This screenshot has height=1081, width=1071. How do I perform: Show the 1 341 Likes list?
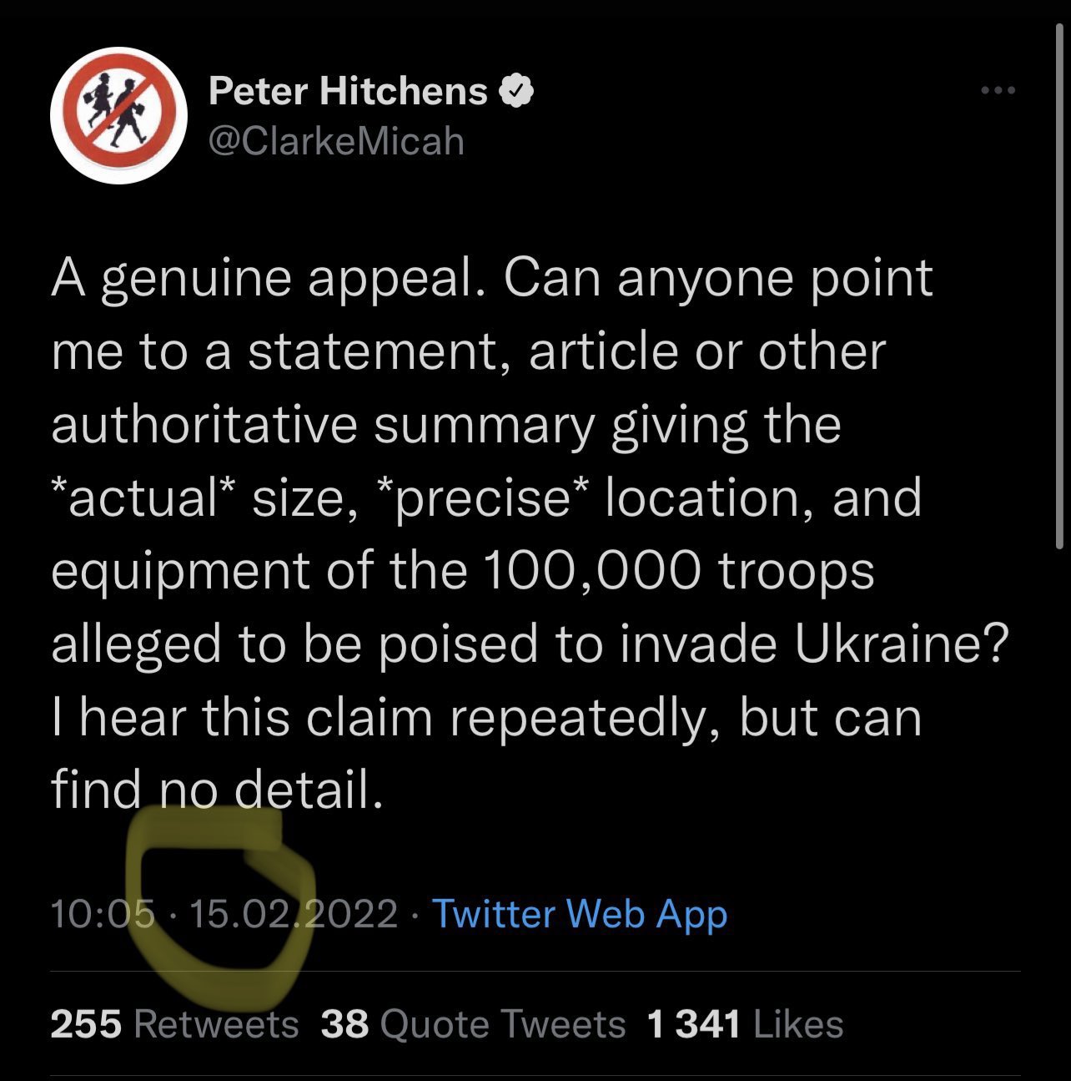pyautogui.click(x=745, y=1023)
